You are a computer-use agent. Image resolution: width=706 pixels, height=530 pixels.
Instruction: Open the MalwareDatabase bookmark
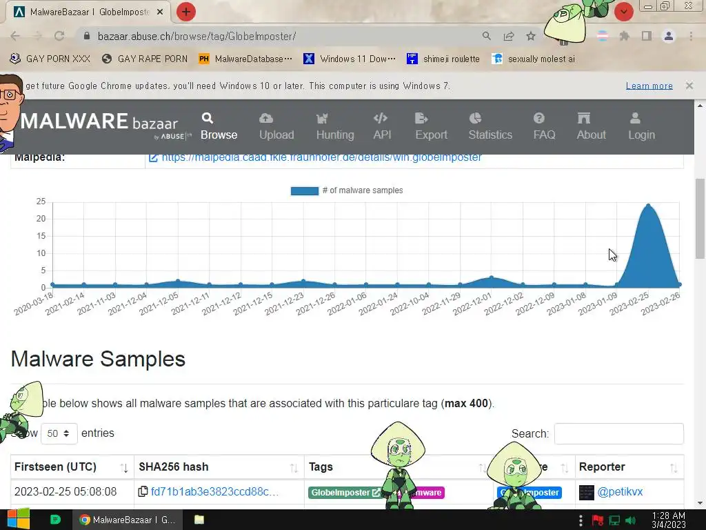[x=245, y=59]
